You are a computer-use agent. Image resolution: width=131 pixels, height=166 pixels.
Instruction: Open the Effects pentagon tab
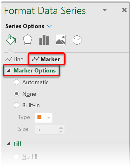coord(28,40)
